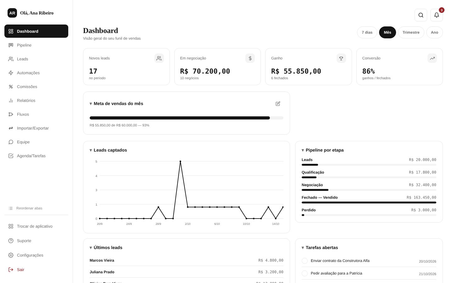Click Reordenar abas label

click(29, 208)
